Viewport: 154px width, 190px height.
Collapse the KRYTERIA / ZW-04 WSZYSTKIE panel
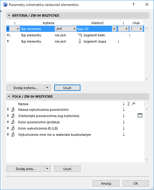click(9, 15)
